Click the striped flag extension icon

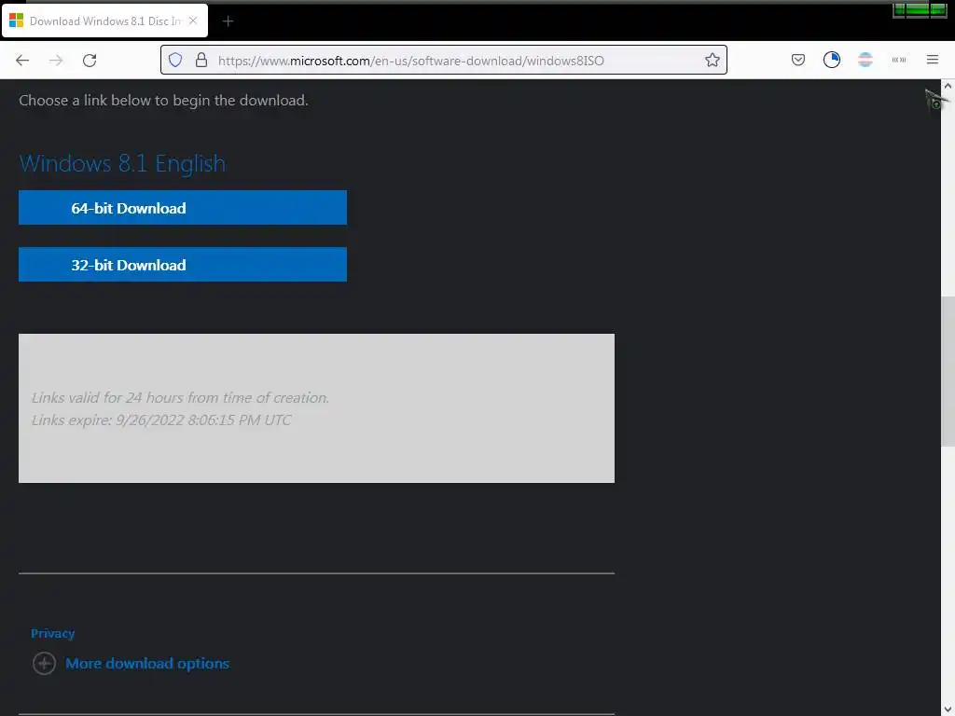click(x=865, y=60)
